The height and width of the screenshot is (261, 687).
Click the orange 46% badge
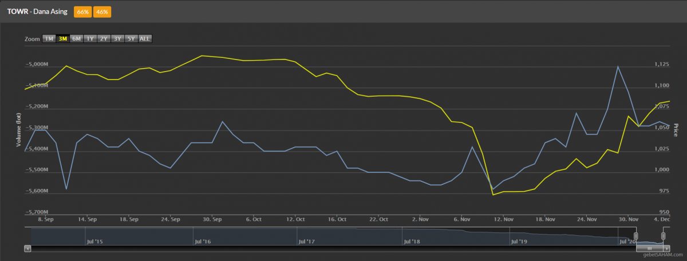[x=102, y=11]
